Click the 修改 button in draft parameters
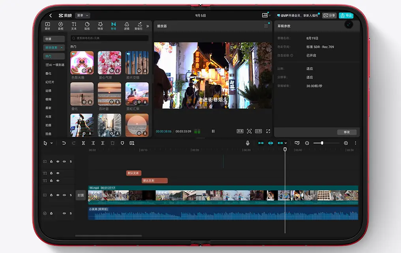401x253 pixels. [x=347, y=132]
